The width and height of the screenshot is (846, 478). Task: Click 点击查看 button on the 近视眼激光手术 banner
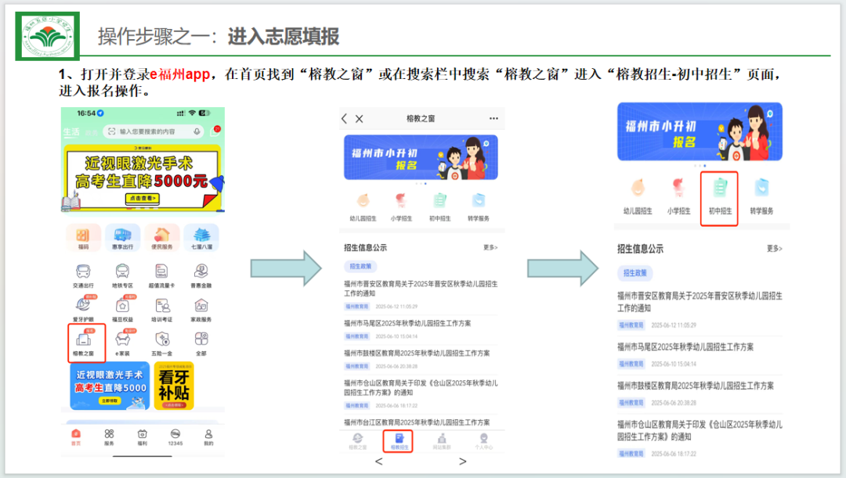pyautogui.click(x=143, y=198)
